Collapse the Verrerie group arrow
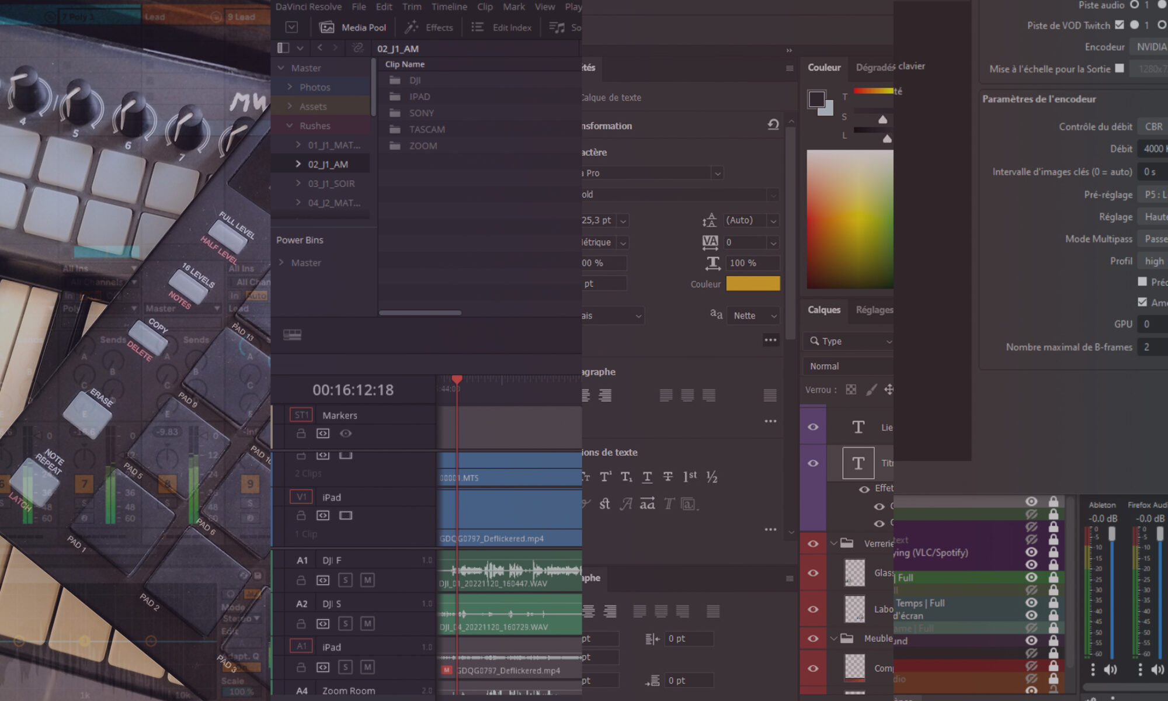The image size is (1168, 701). click(834, 543)
